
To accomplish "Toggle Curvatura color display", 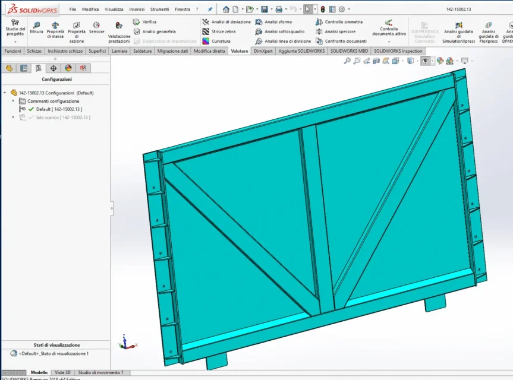I will coord(216,41).
